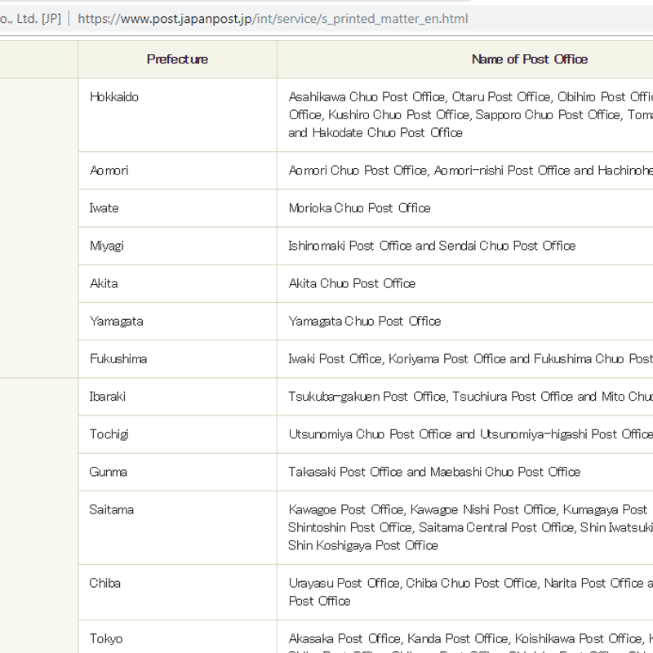Select the Gunma prefecture cell

[x=177, y=473]
